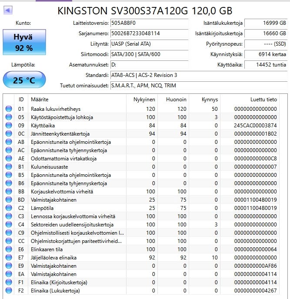Click the status orb of row E9

point(9,266)
